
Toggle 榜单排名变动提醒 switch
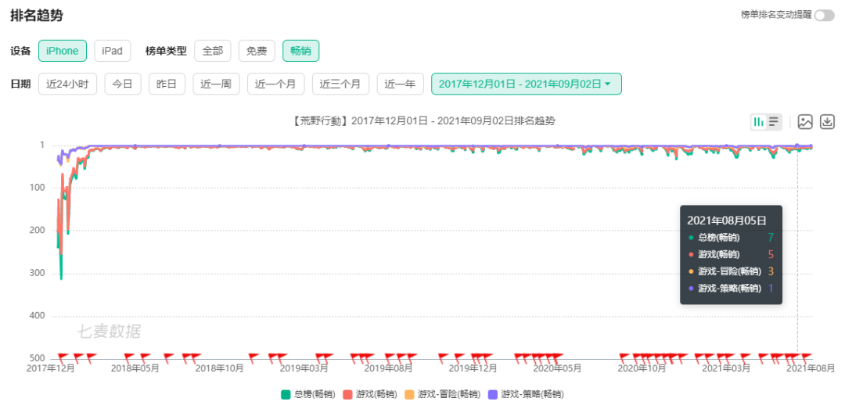click(x=825, y=15)
